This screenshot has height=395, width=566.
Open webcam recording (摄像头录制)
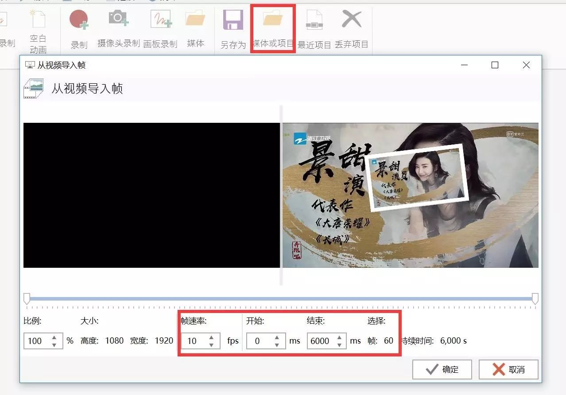118,29
